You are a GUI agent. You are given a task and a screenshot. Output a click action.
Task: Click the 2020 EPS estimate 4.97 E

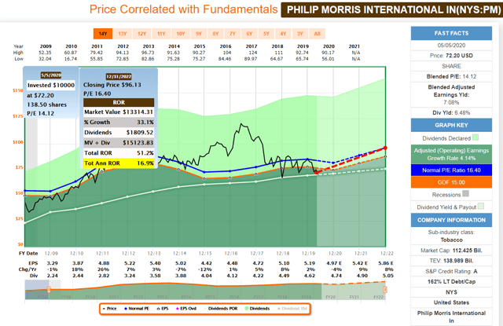tap(335, 263)
